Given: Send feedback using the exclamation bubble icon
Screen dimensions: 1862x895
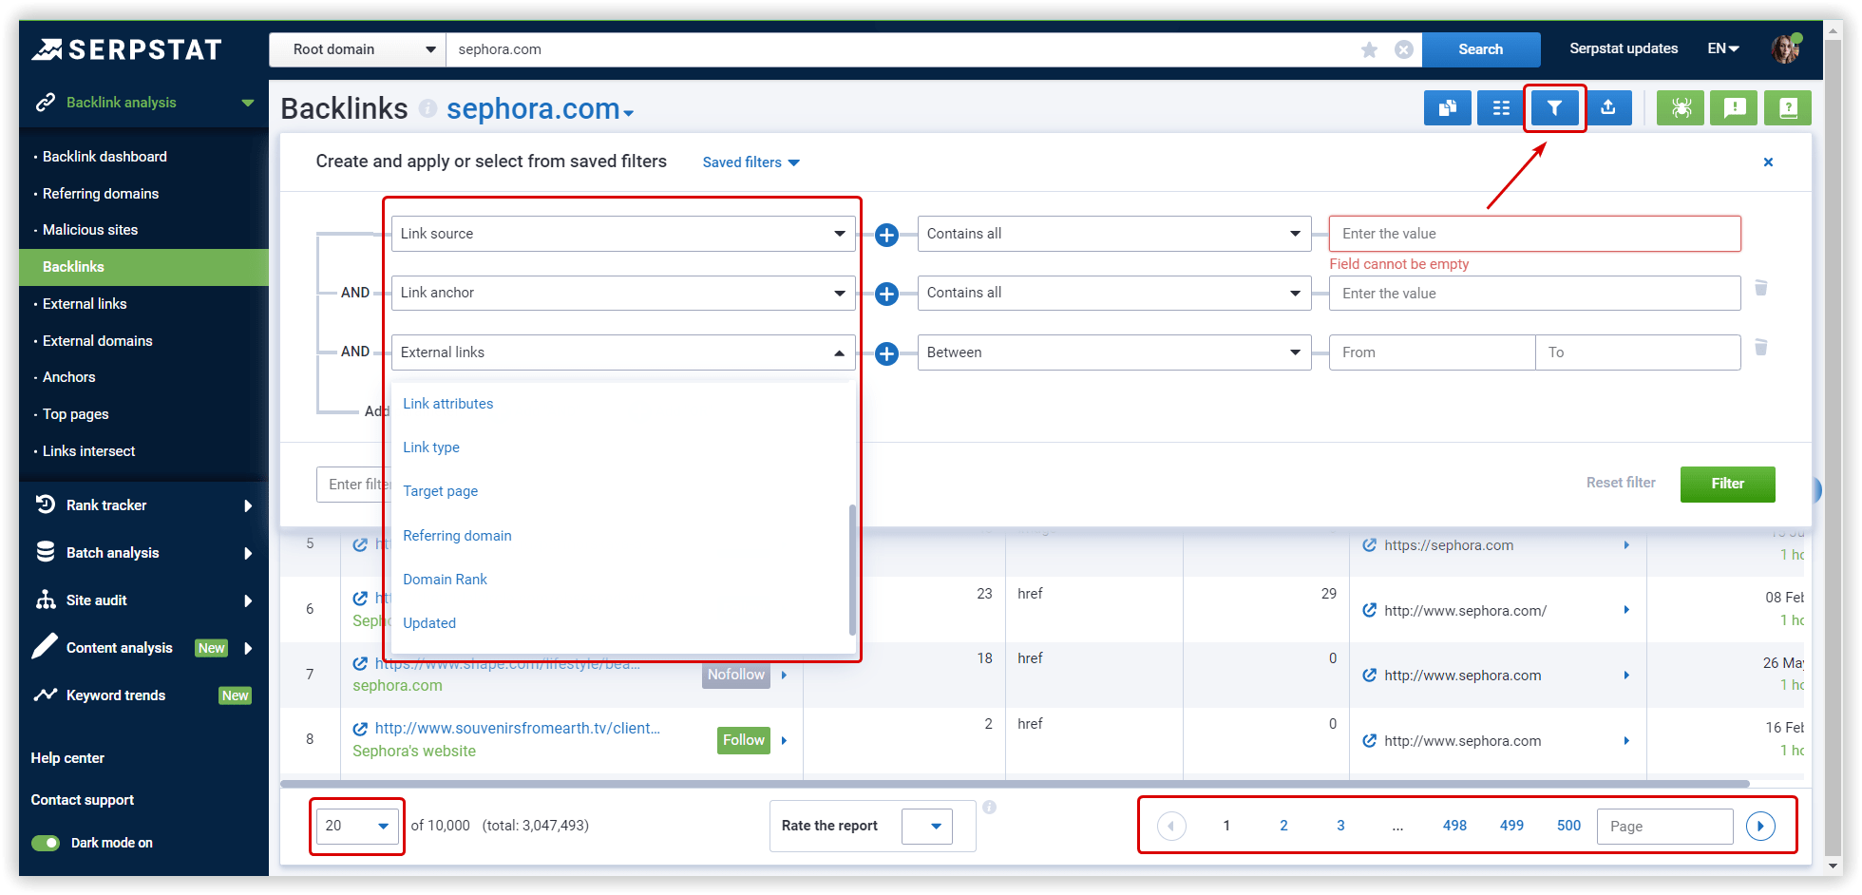Looking at the screenshot, I should (x=1733, y=107).
